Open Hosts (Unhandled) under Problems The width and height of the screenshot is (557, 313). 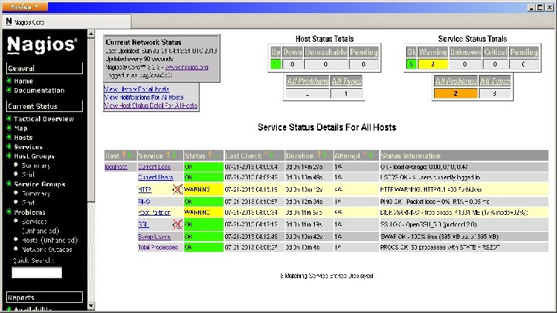pyautogui.click(x=50, y=240)
